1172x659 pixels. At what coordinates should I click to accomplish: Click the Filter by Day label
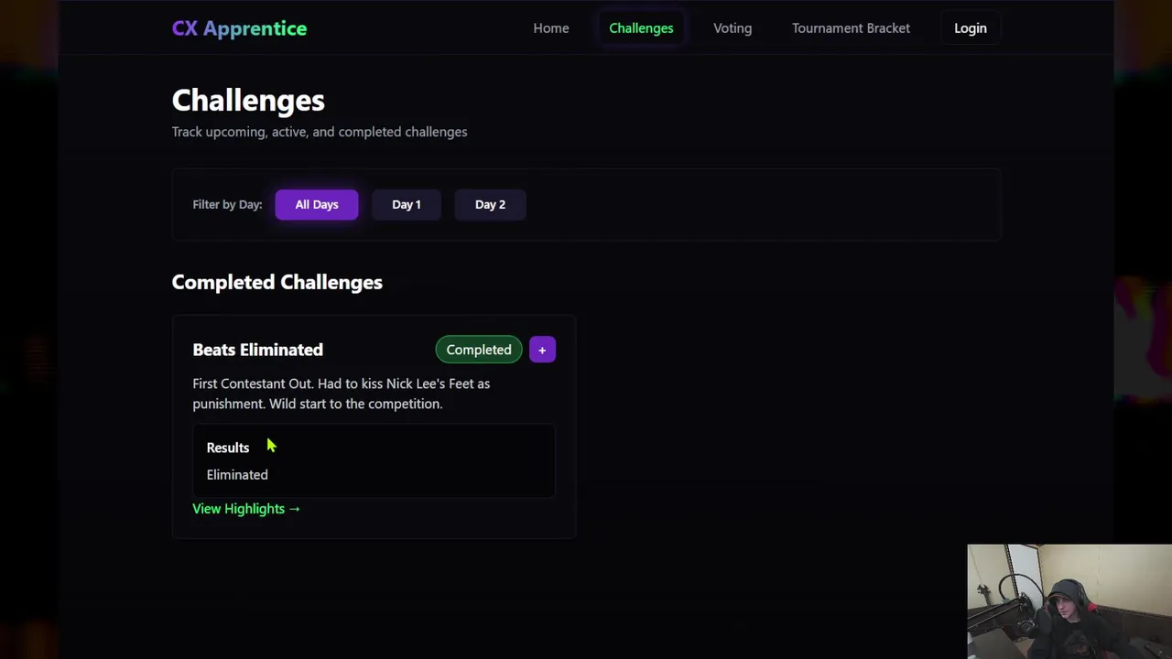pyautogui.click(x=227, y=204)
